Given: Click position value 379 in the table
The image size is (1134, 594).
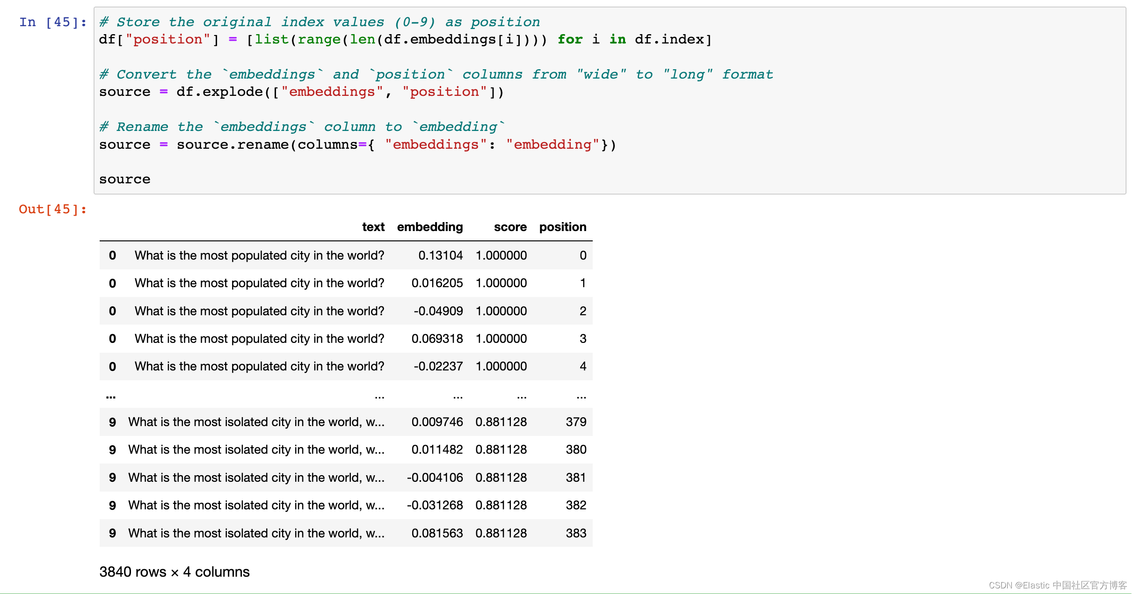Looking at the screenshot, I should [576, 422].
